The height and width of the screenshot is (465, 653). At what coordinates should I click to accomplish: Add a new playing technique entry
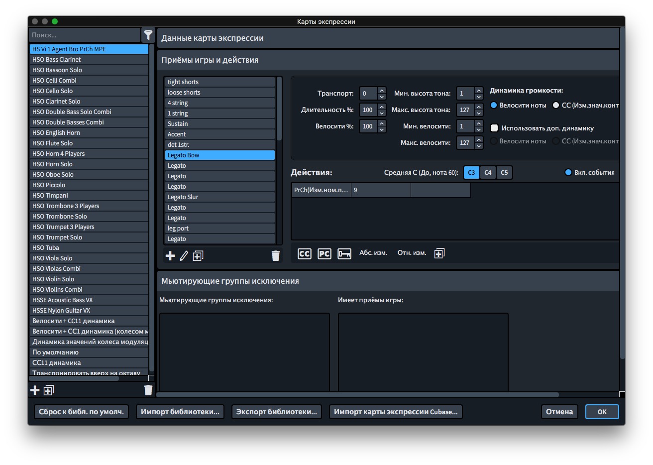tap(170, 255)
